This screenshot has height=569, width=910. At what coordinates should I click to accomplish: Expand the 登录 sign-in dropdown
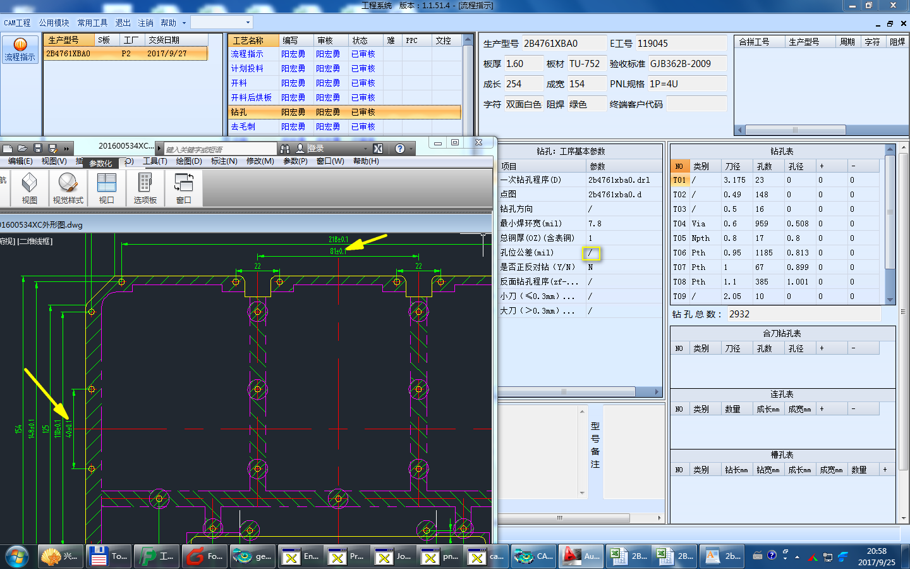365,149
